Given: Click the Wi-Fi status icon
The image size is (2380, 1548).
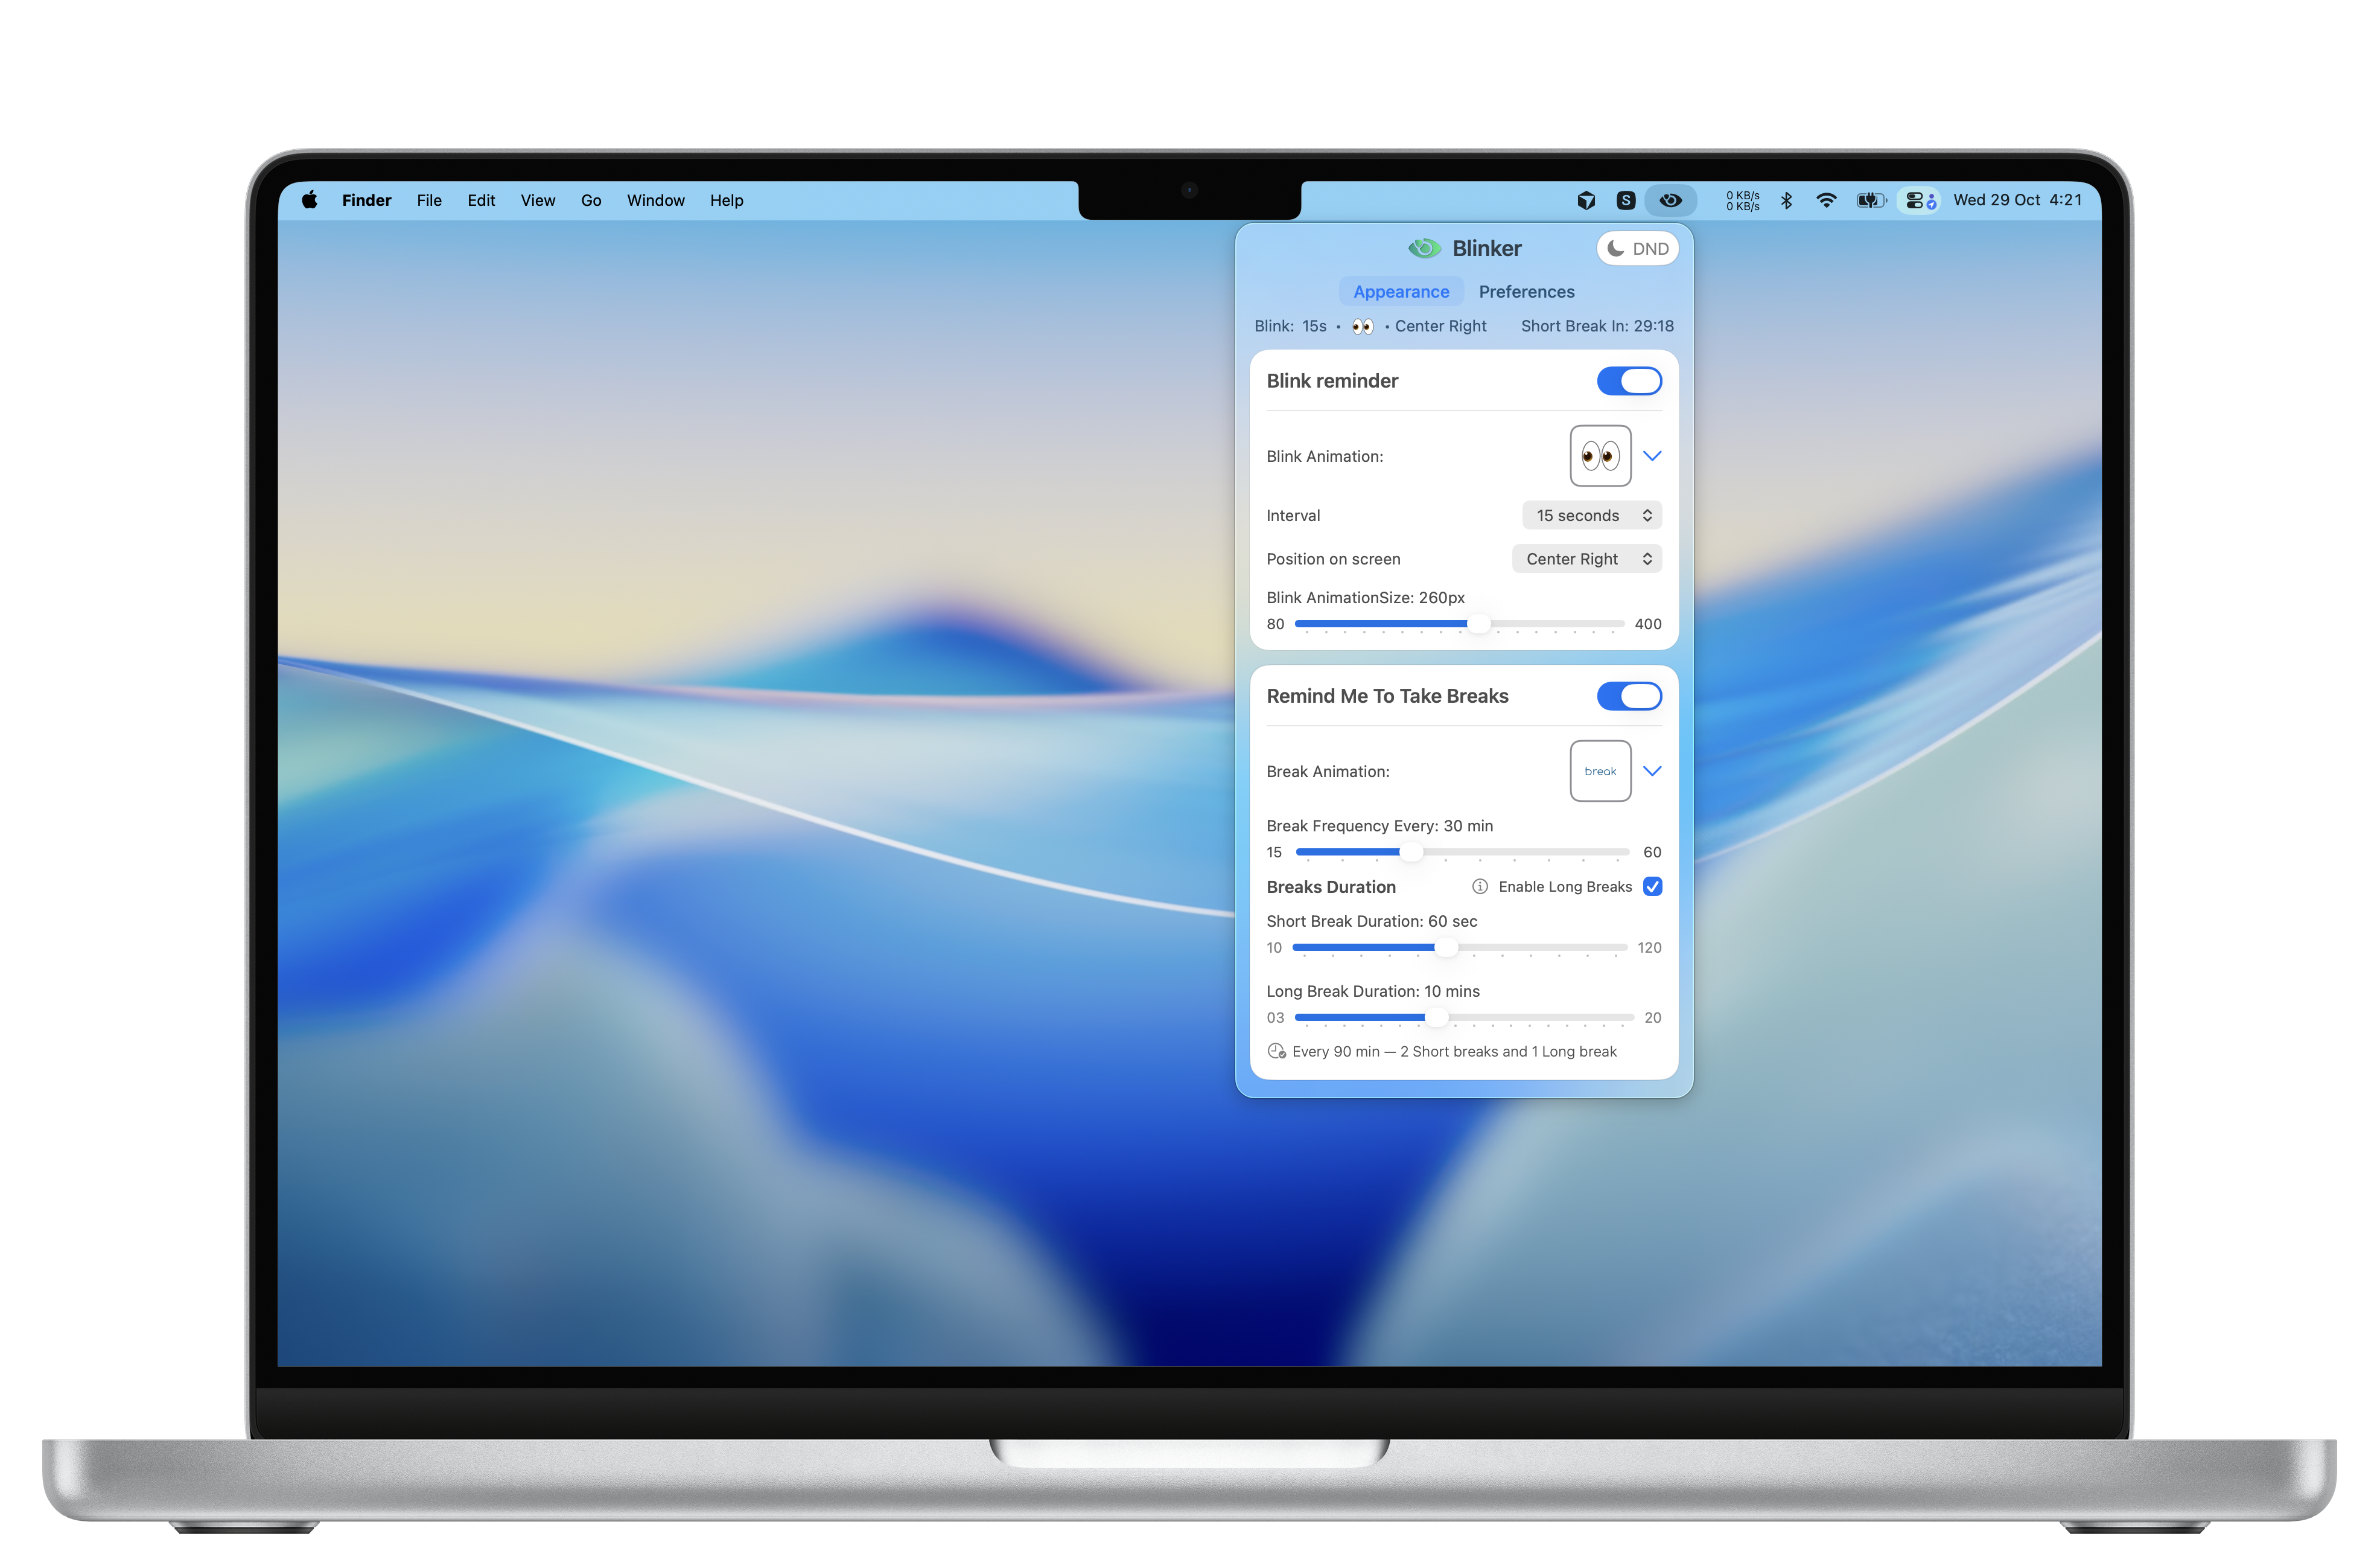Looking at the screenshot, I should tap(1827, 200).
